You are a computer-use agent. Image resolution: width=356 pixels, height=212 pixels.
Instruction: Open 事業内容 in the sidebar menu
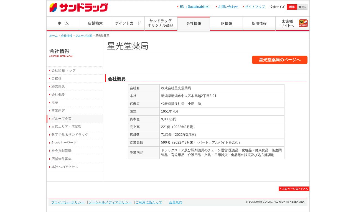pos(75,111)
